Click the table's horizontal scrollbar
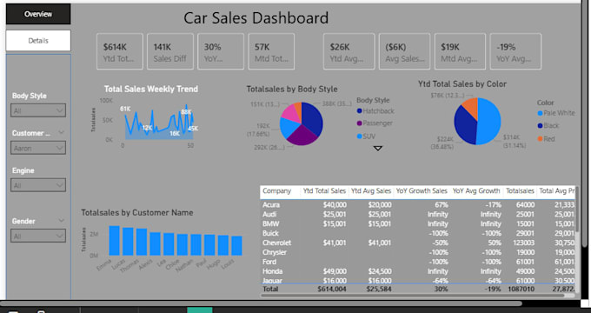The image size is (591, 313). [412, 296]
